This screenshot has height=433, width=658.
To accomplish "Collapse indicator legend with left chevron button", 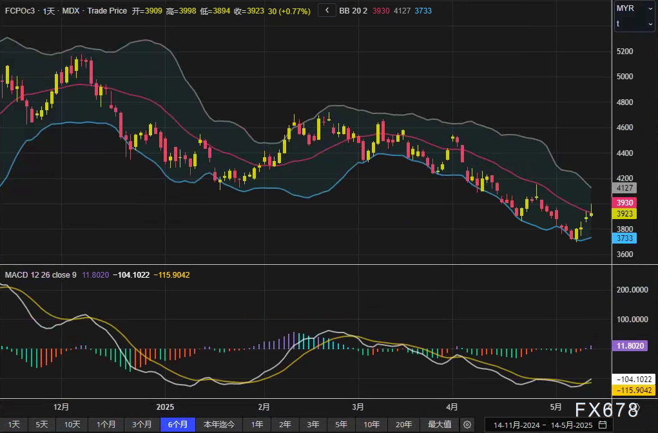I will click(327, 11).
